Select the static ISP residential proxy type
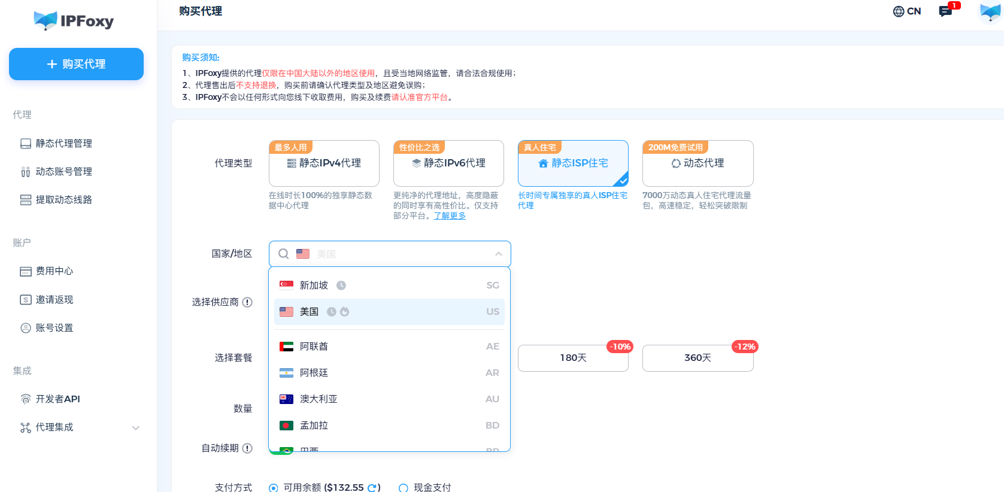Screen dimensions: 1004x492 573,163
